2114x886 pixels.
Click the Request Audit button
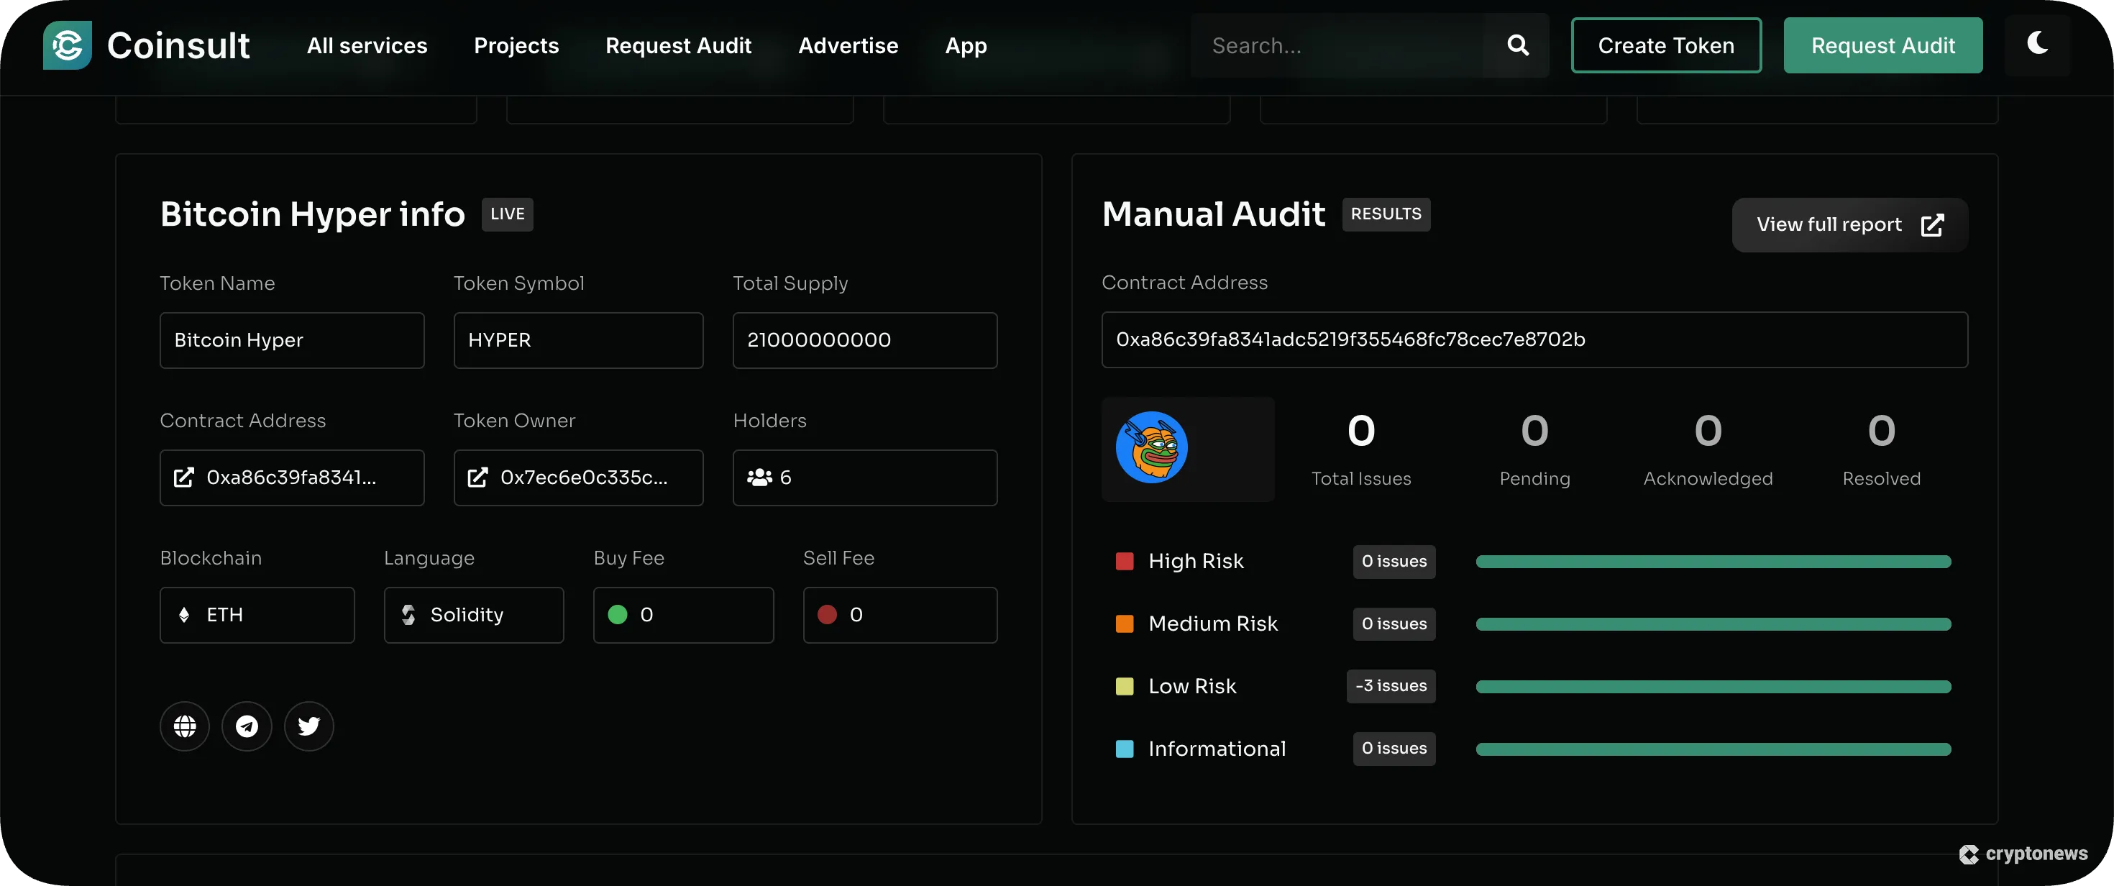1882,45
